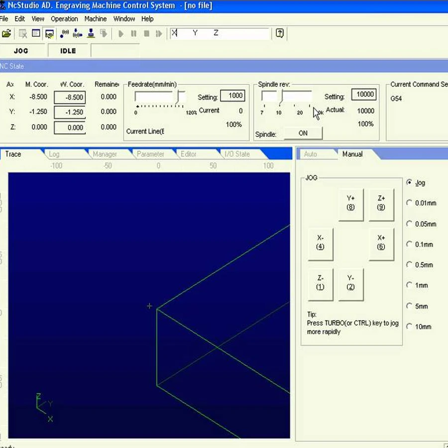Image resolution: width=448 pixels, height=448 pixels.
Task: Turn the Spindle ON
Action: pyautogui.click(x=303, y=133)
